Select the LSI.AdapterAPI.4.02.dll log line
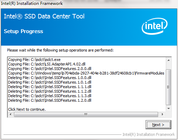Viewport: 178px width, 140px height. pyautogui.click(x=47, y=64)
